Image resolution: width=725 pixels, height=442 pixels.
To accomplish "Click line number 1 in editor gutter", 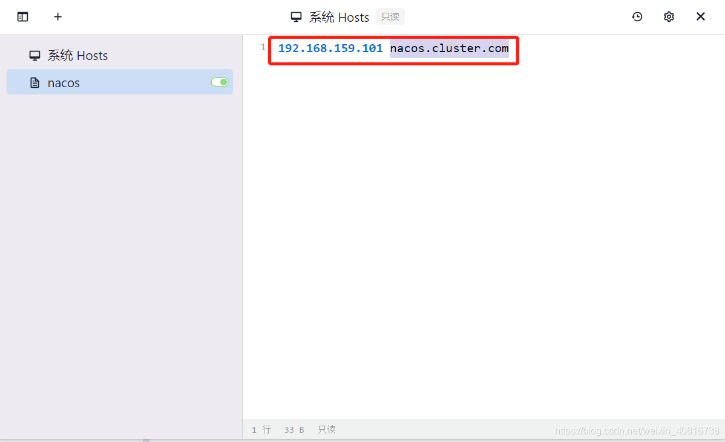I will click(263, 47).
